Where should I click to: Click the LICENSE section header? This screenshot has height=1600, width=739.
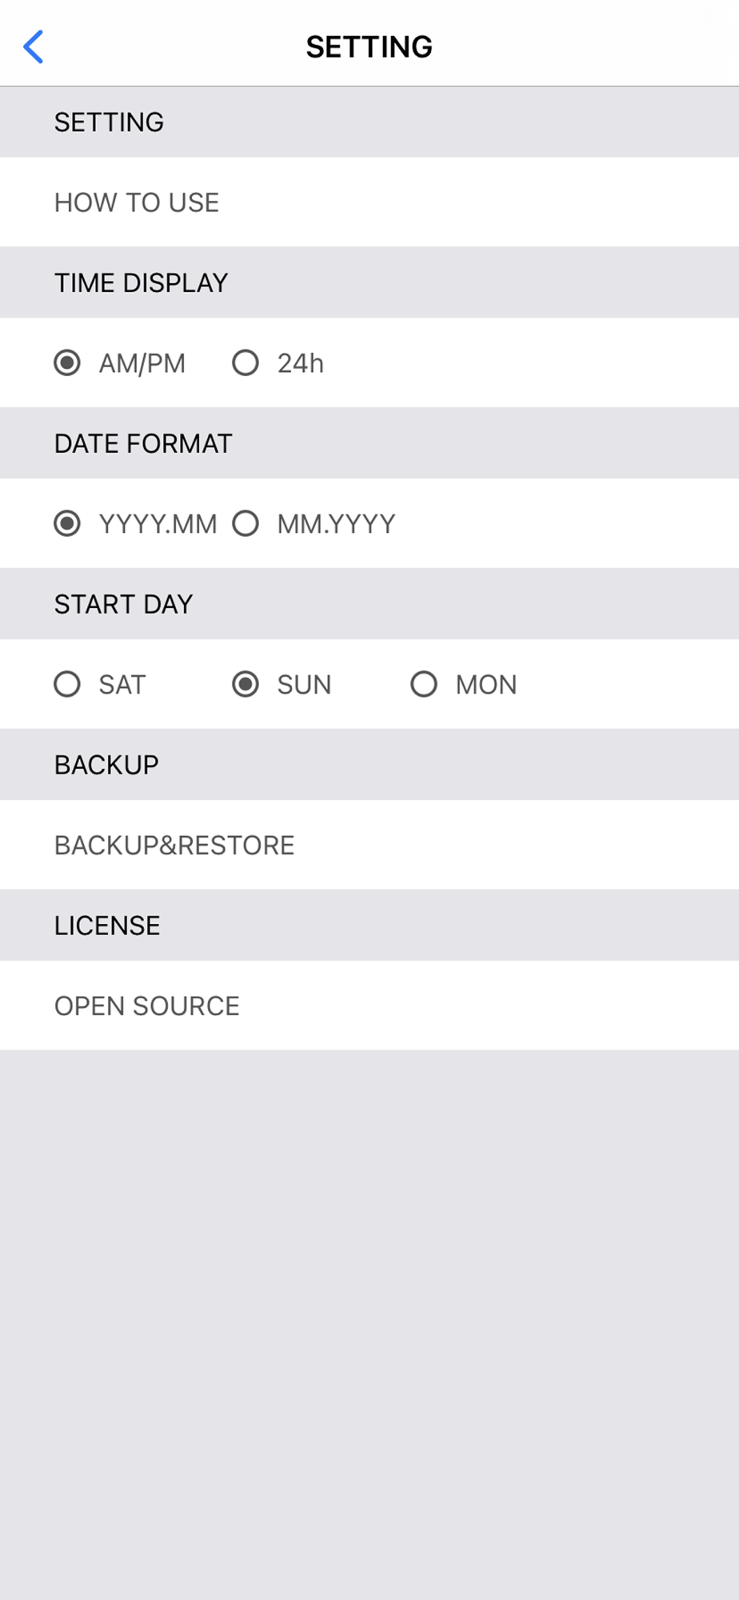[x=369, y=926]
